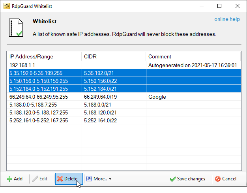Click the Autogenerated on 2021-05-17 comment

click(193, 65)
